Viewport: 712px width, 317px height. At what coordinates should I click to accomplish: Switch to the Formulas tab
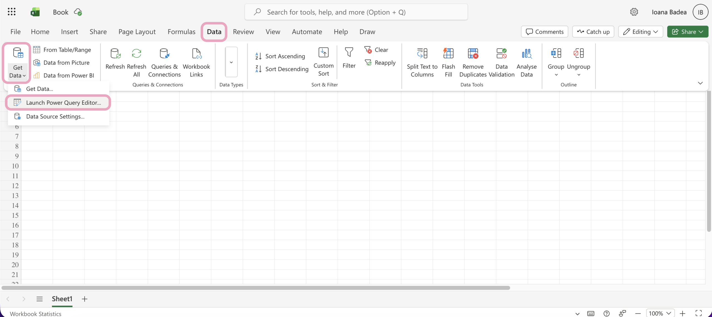[x=181, y=32]
